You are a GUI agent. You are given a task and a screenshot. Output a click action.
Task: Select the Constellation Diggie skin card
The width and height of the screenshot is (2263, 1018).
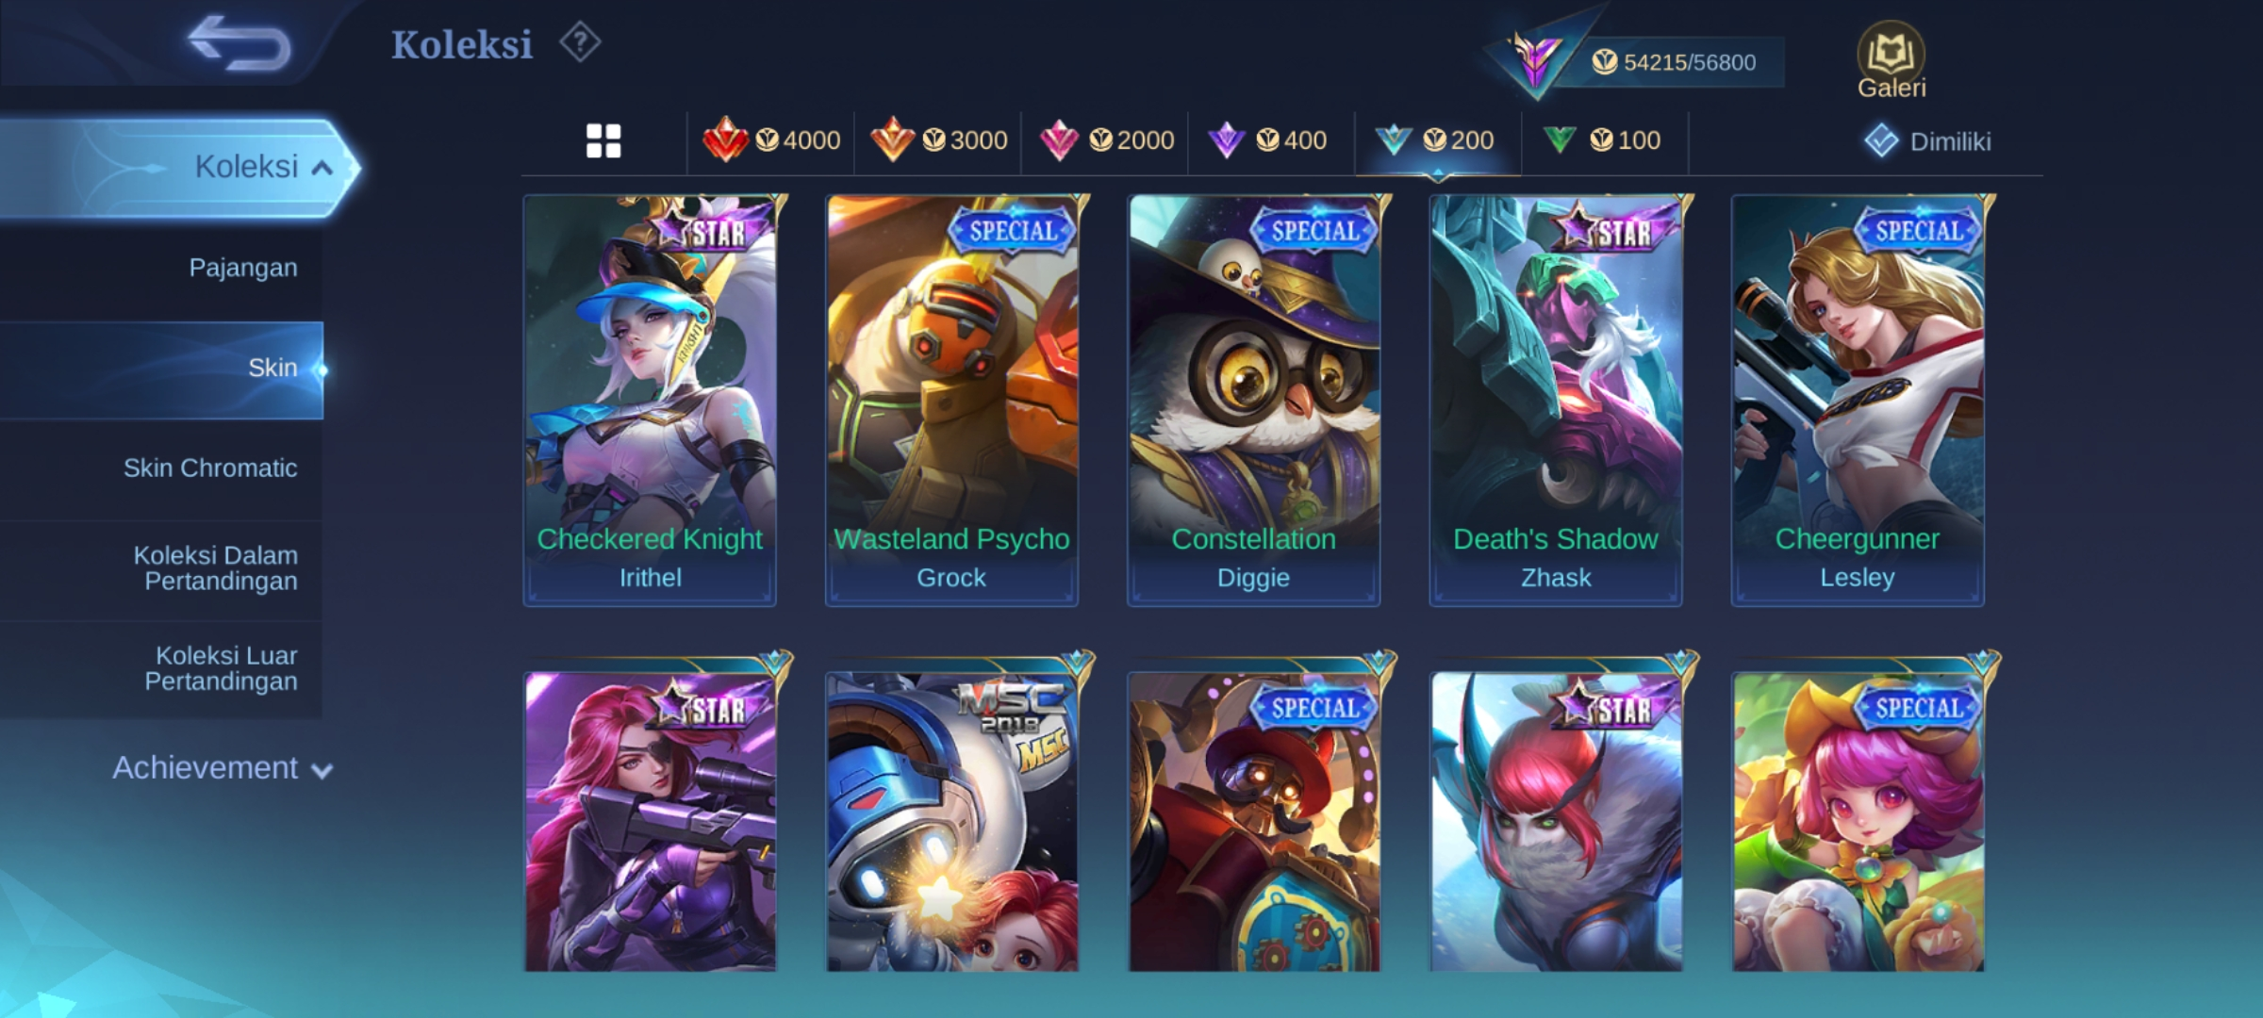[1254, 401]
